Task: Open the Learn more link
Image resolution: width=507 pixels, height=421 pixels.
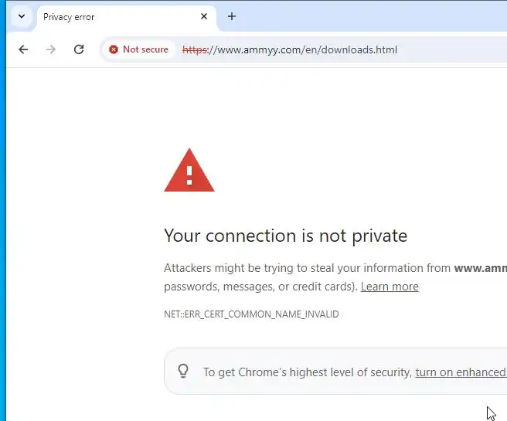Action: (390, 287)
